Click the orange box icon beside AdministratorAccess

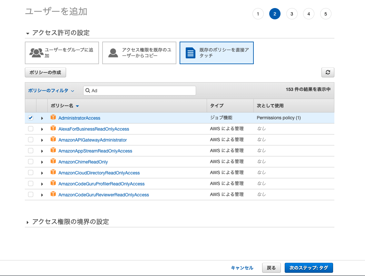[x=53, y=118]
